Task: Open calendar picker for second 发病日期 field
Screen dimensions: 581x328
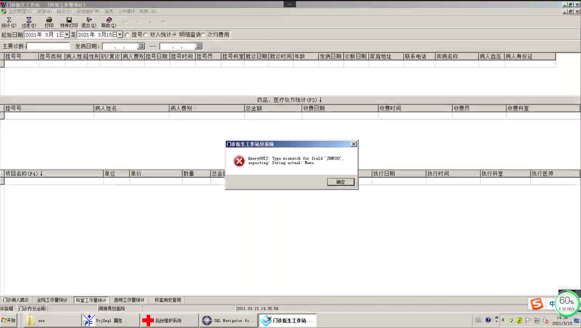Action: [198, 46]
